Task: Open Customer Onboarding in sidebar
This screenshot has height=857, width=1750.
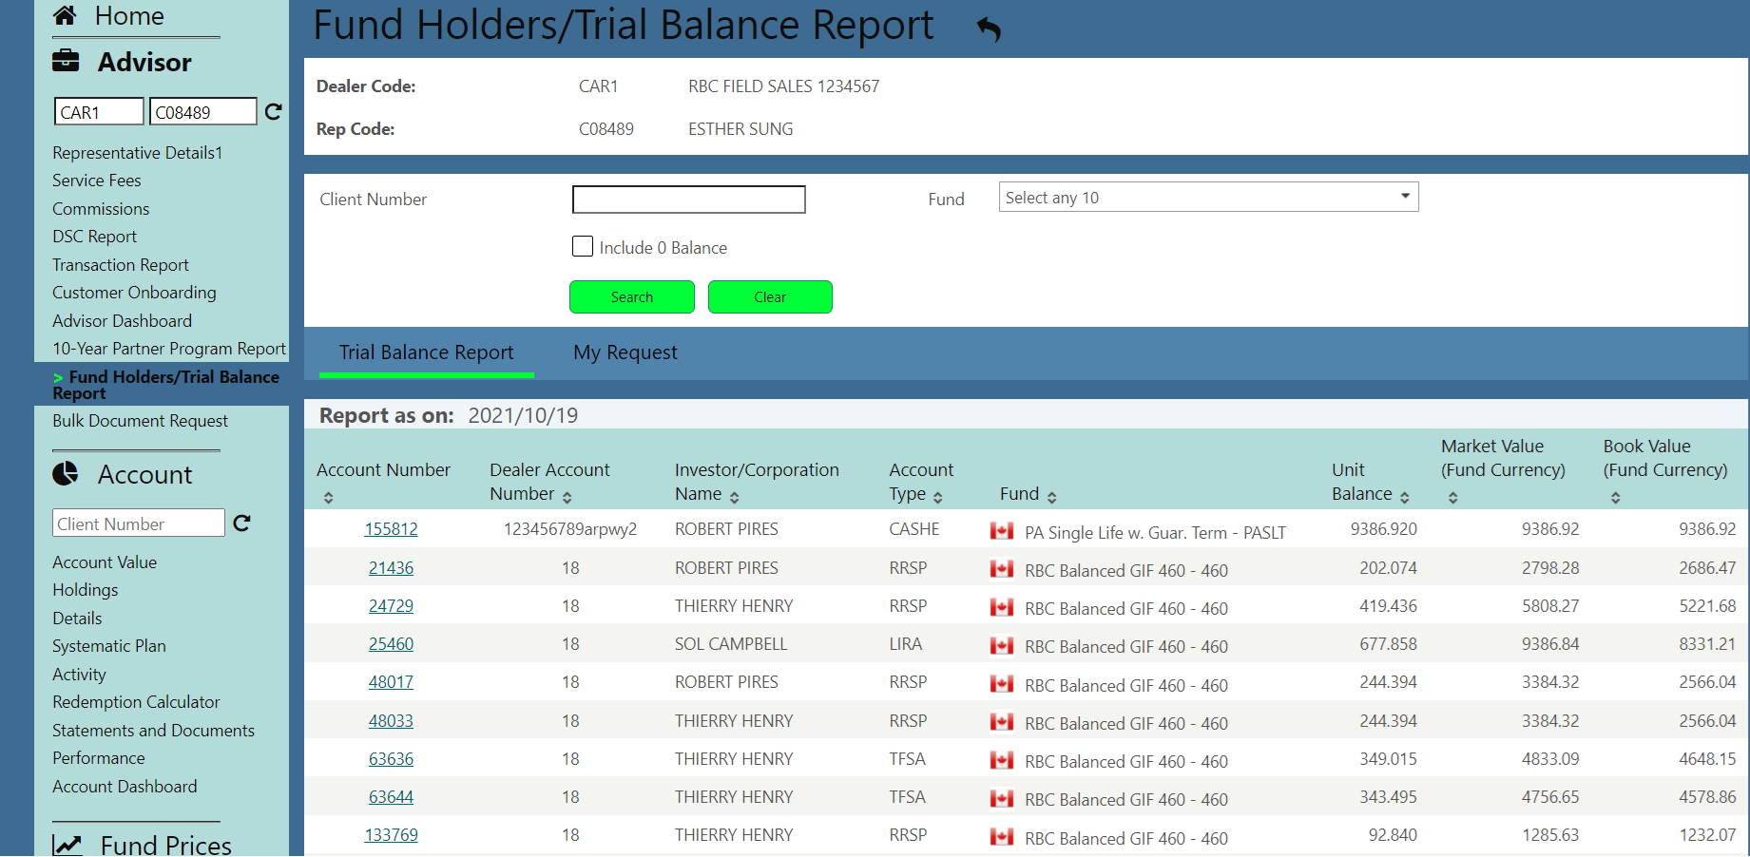Action: [134, 293]
